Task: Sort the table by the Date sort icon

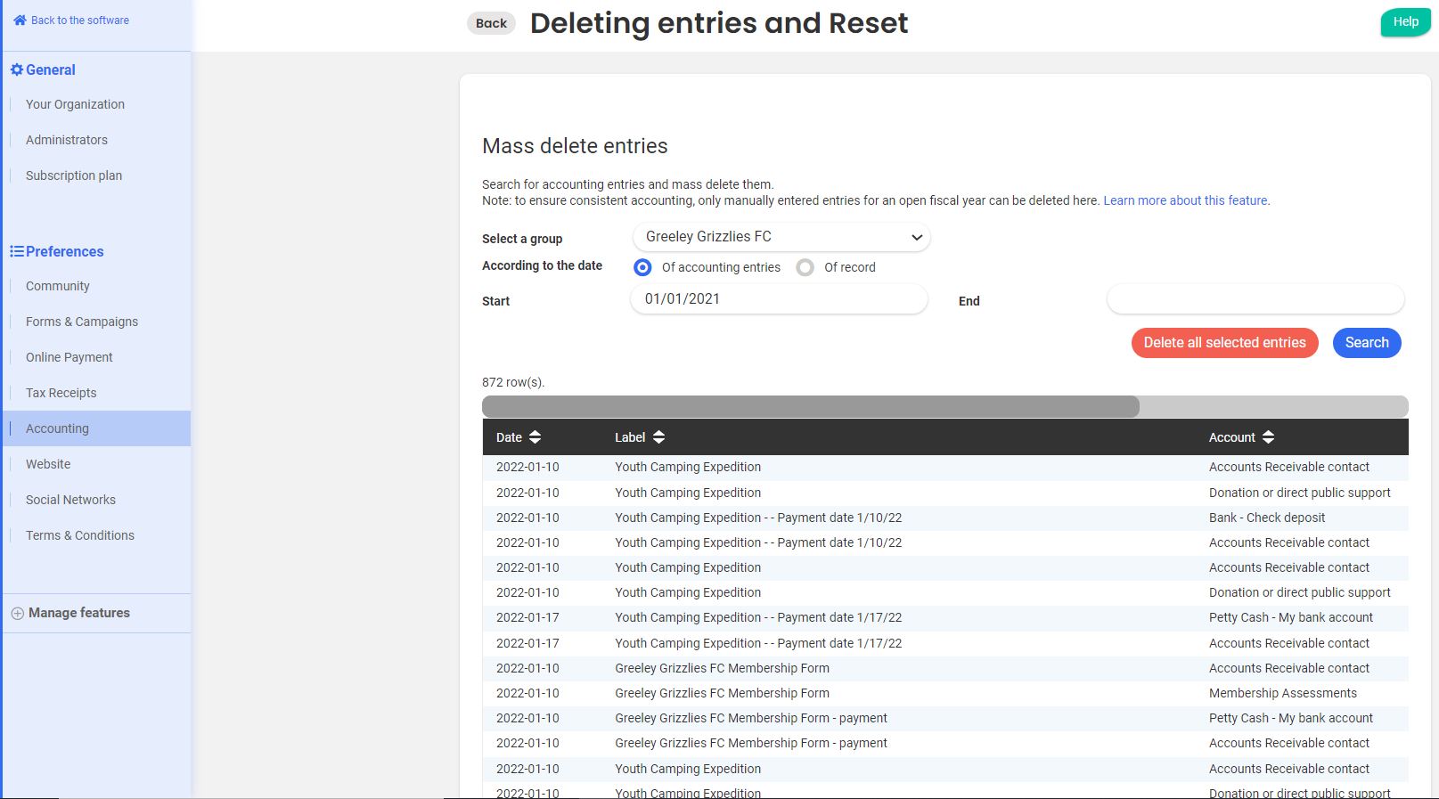Action: point(535,437)
